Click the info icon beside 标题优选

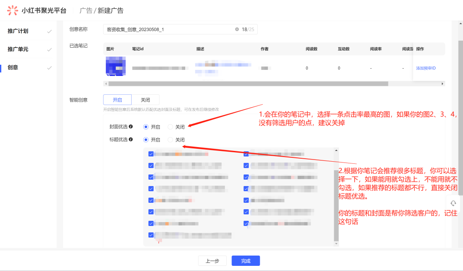pyautogui.click(x=131, y=140)
